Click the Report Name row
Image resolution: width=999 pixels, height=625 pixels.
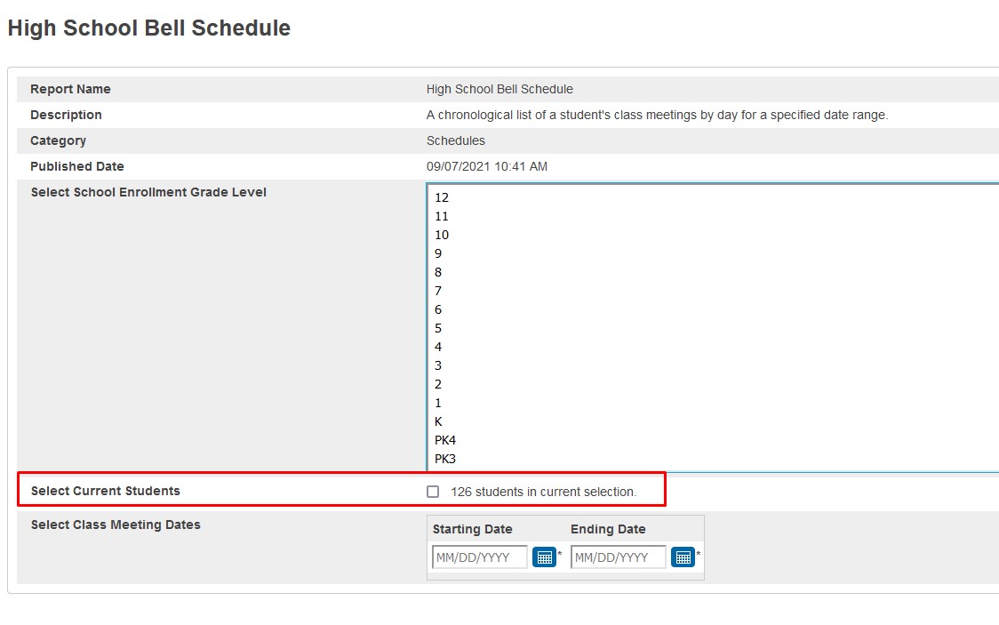coord(72,89)
